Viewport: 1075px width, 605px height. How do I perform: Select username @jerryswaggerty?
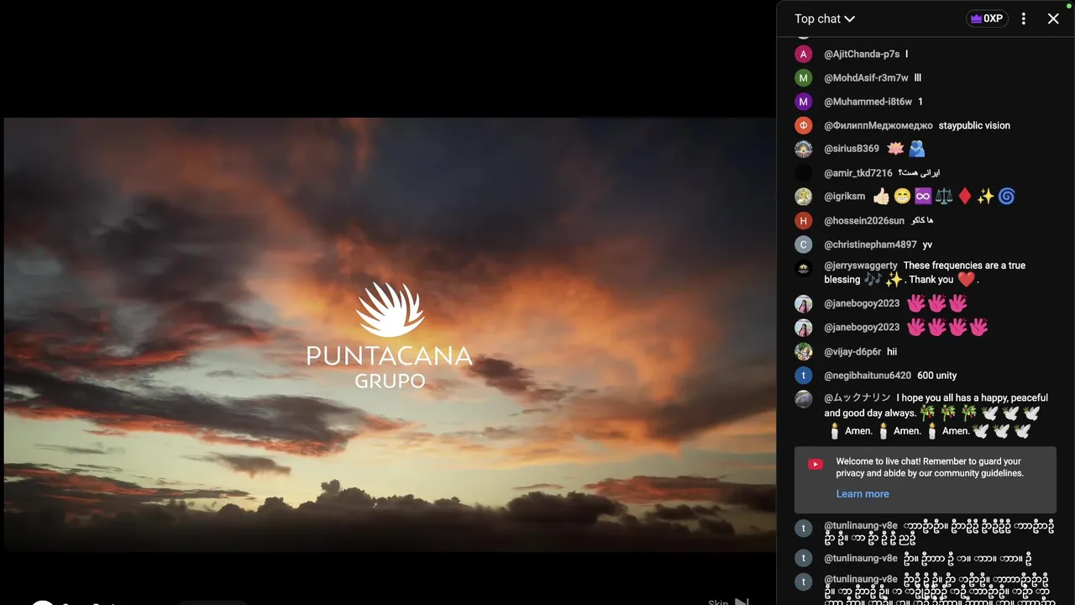click(861, 266)
